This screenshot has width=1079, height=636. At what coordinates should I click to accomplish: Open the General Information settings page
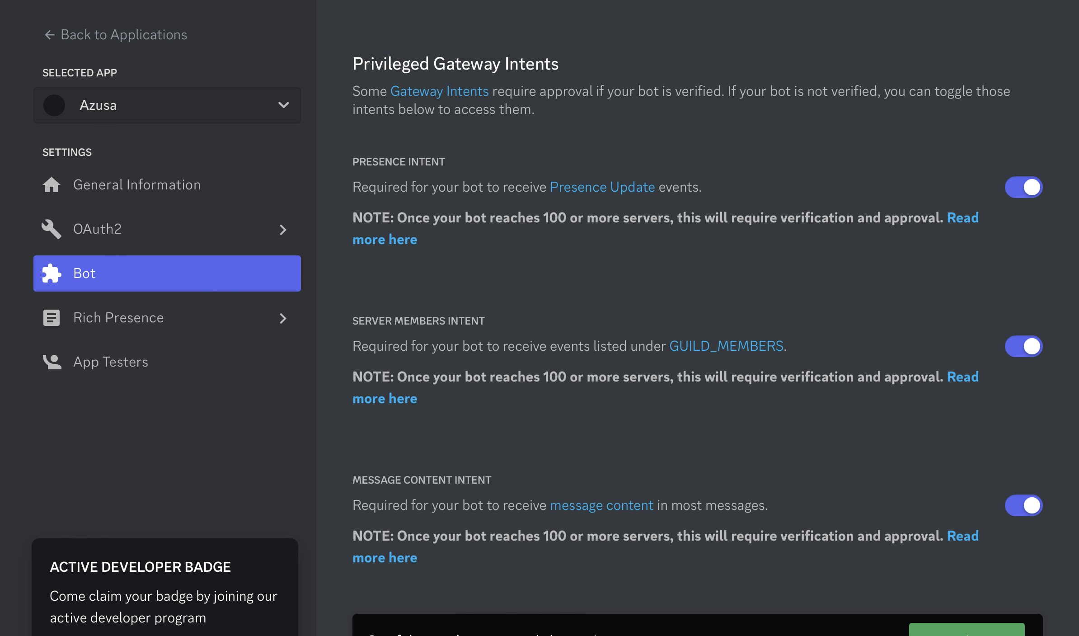pos(136,185)
